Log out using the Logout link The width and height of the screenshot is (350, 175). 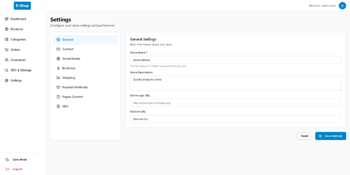coord(17,169)
